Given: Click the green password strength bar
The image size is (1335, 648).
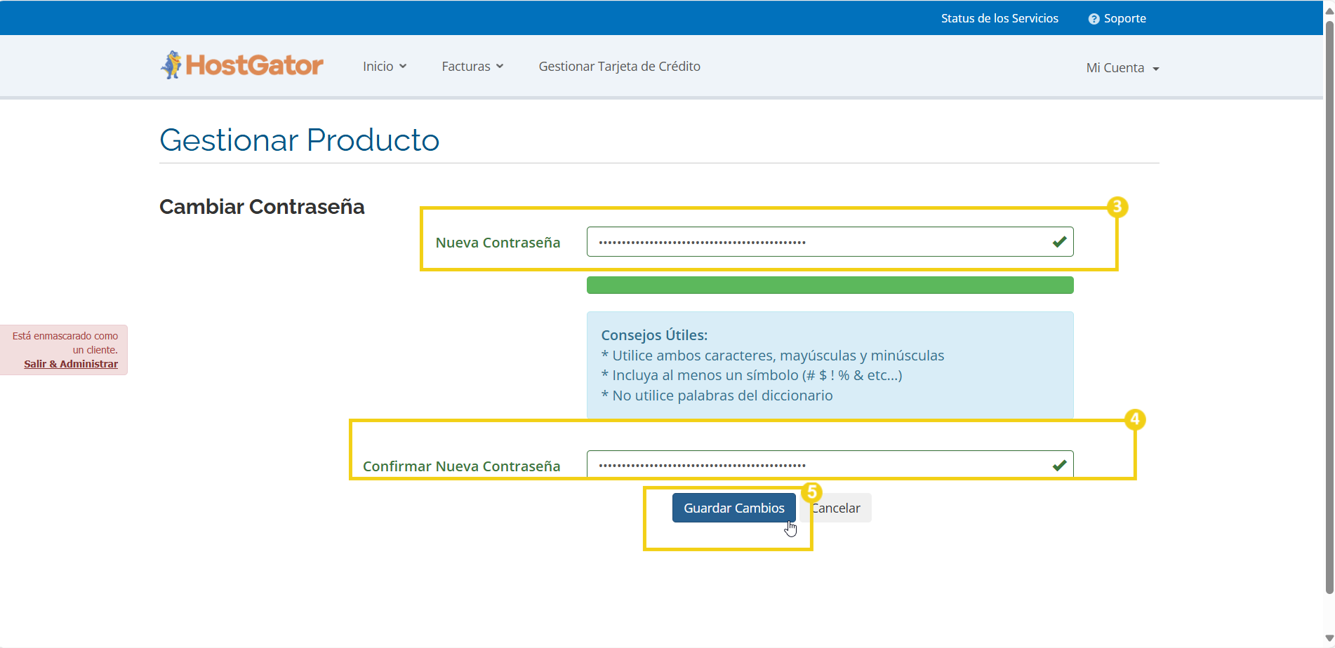Looking at the screenshot, I should 830,285.
